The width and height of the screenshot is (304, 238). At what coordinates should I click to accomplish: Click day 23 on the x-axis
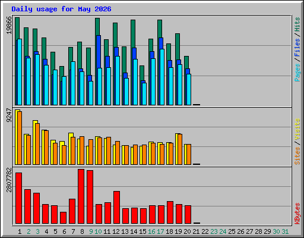pyautogui.click(x=214, y=231)
